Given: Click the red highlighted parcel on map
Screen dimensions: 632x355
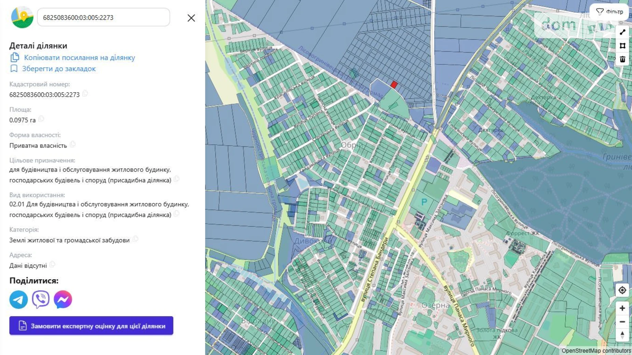Looking at the screenshot, I should point(394,85).
